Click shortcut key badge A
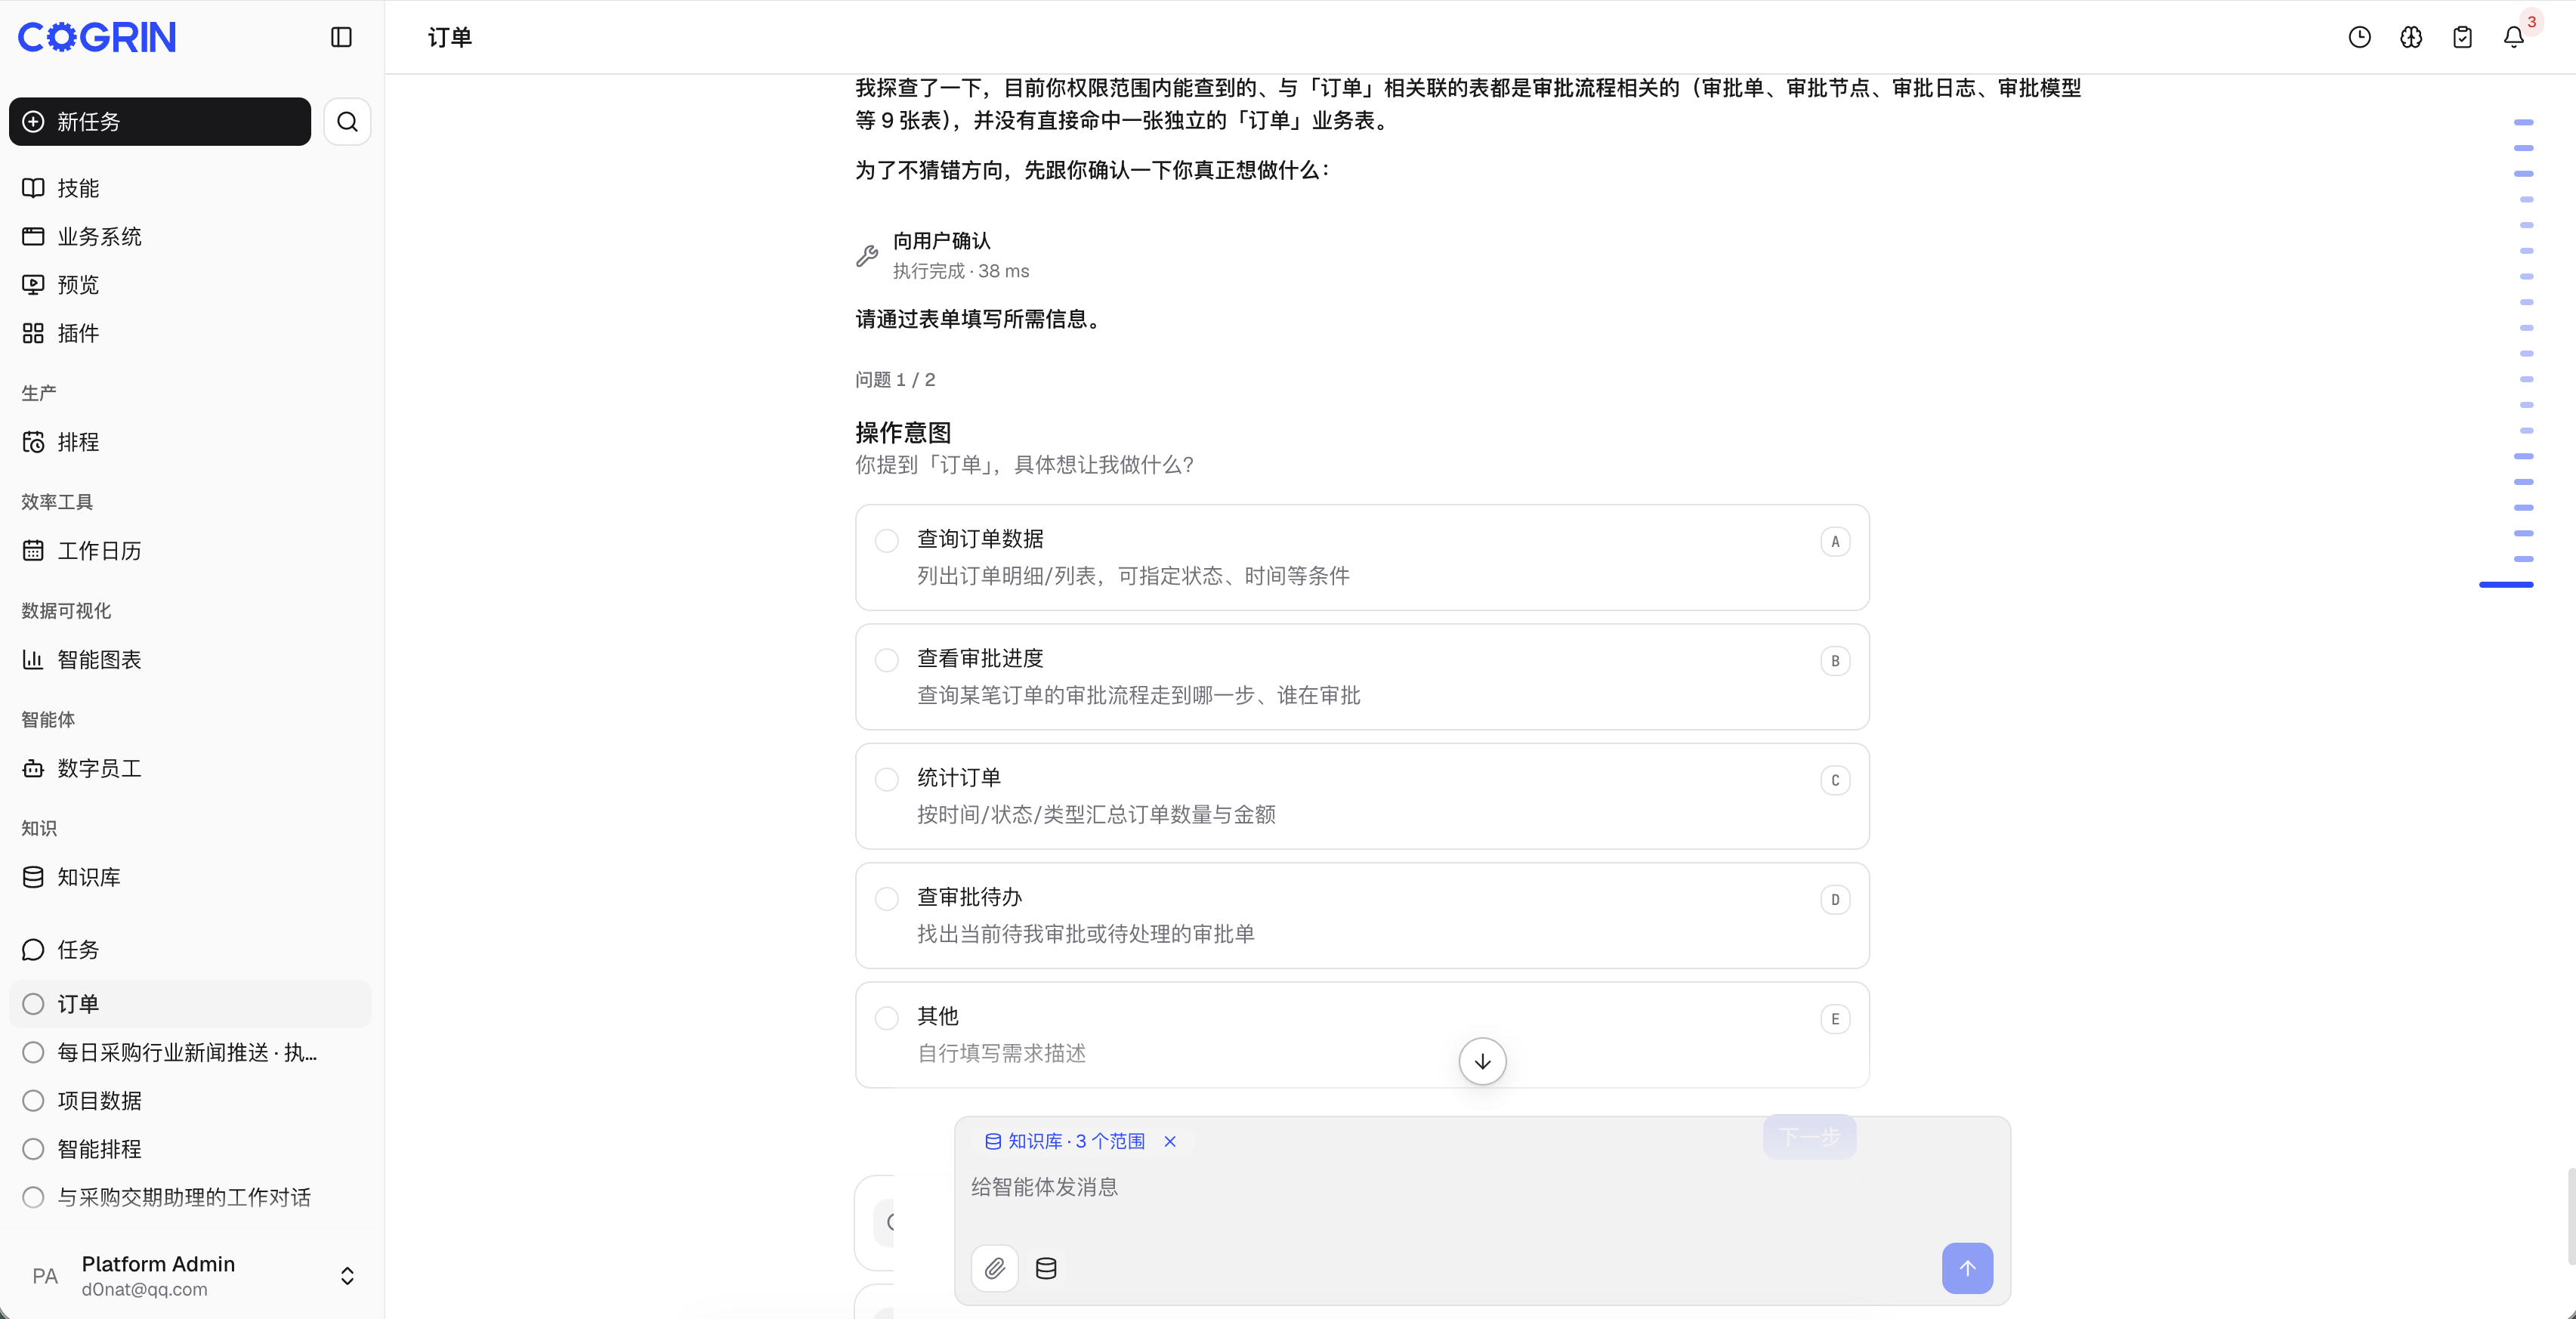 click(1835, 541)
